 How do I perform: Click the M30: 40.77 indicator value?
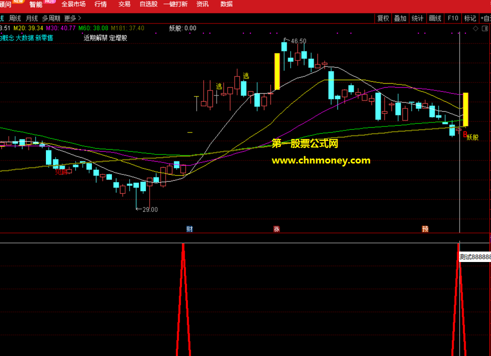[x=61, y=28]
